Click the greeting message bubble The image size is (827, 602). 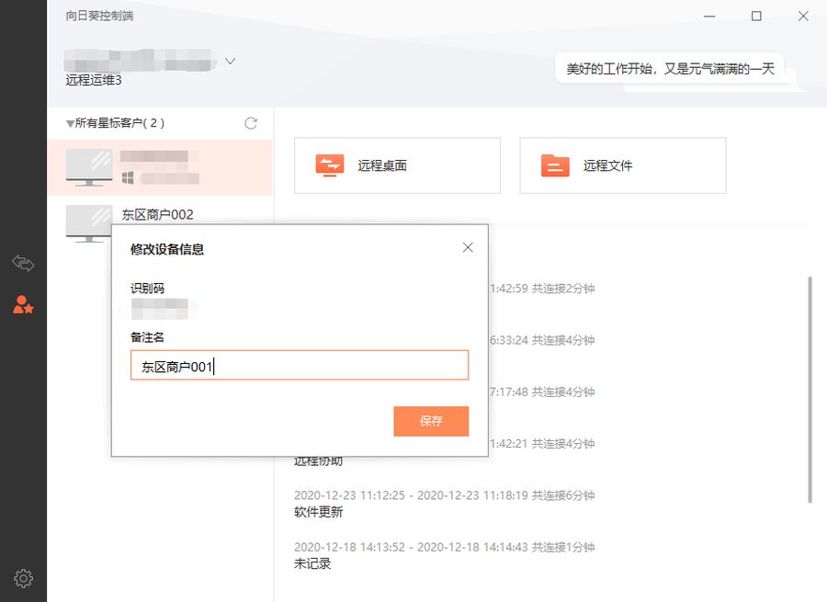point(670,69)
